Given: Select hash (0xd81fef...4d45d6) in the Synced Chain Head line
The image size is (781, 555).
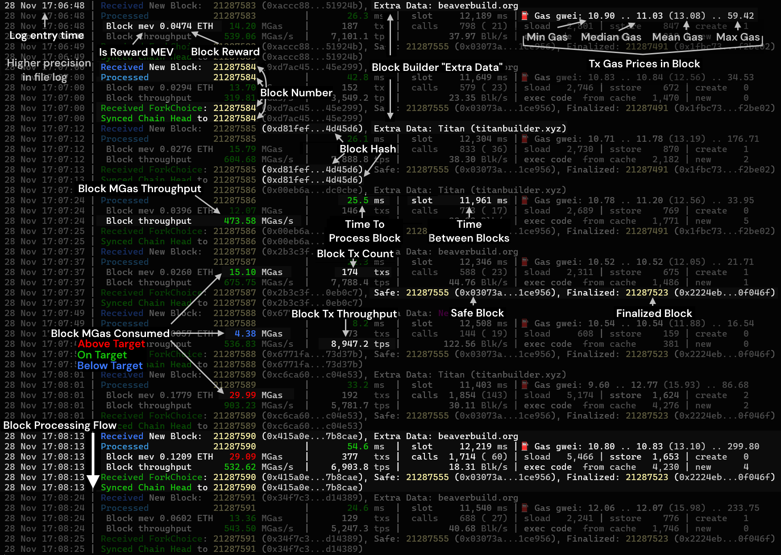Looking at the screenshot, I should tap(312, 180).
